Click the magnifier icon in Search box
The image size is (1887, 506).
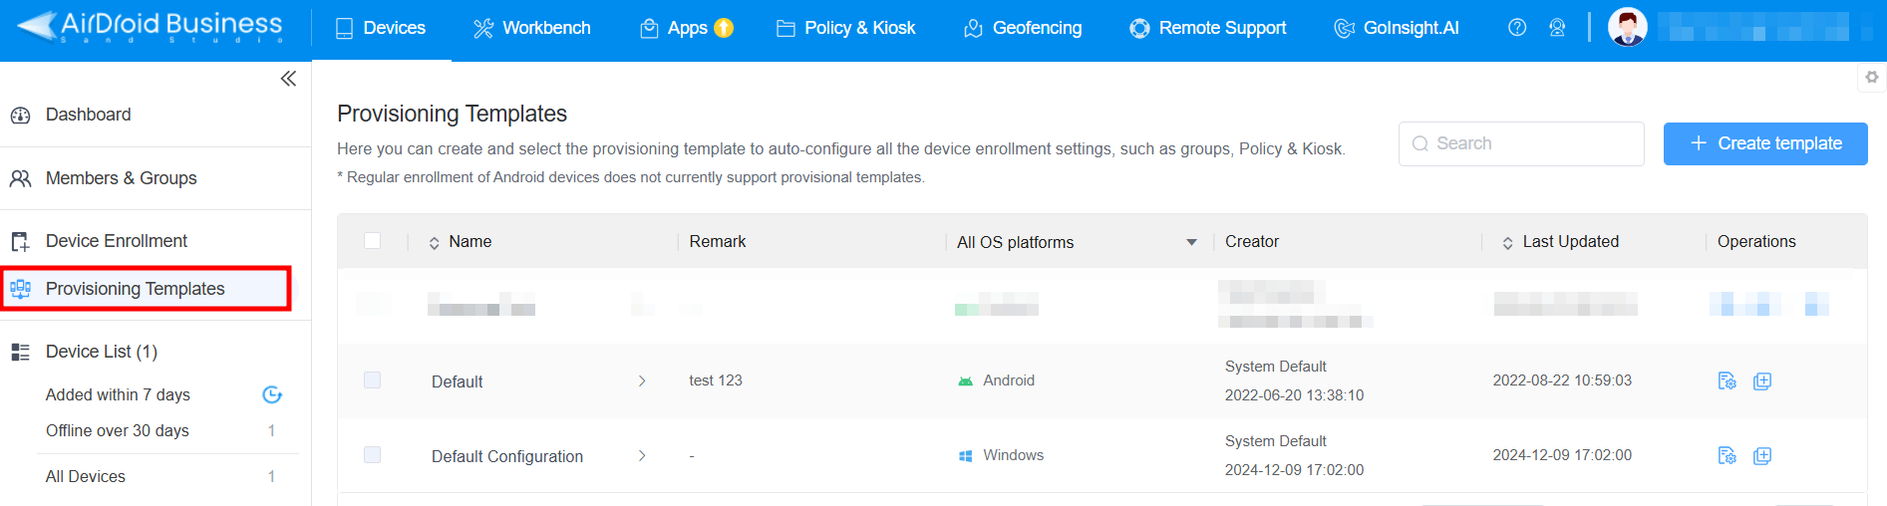(x=1420, y=143)
